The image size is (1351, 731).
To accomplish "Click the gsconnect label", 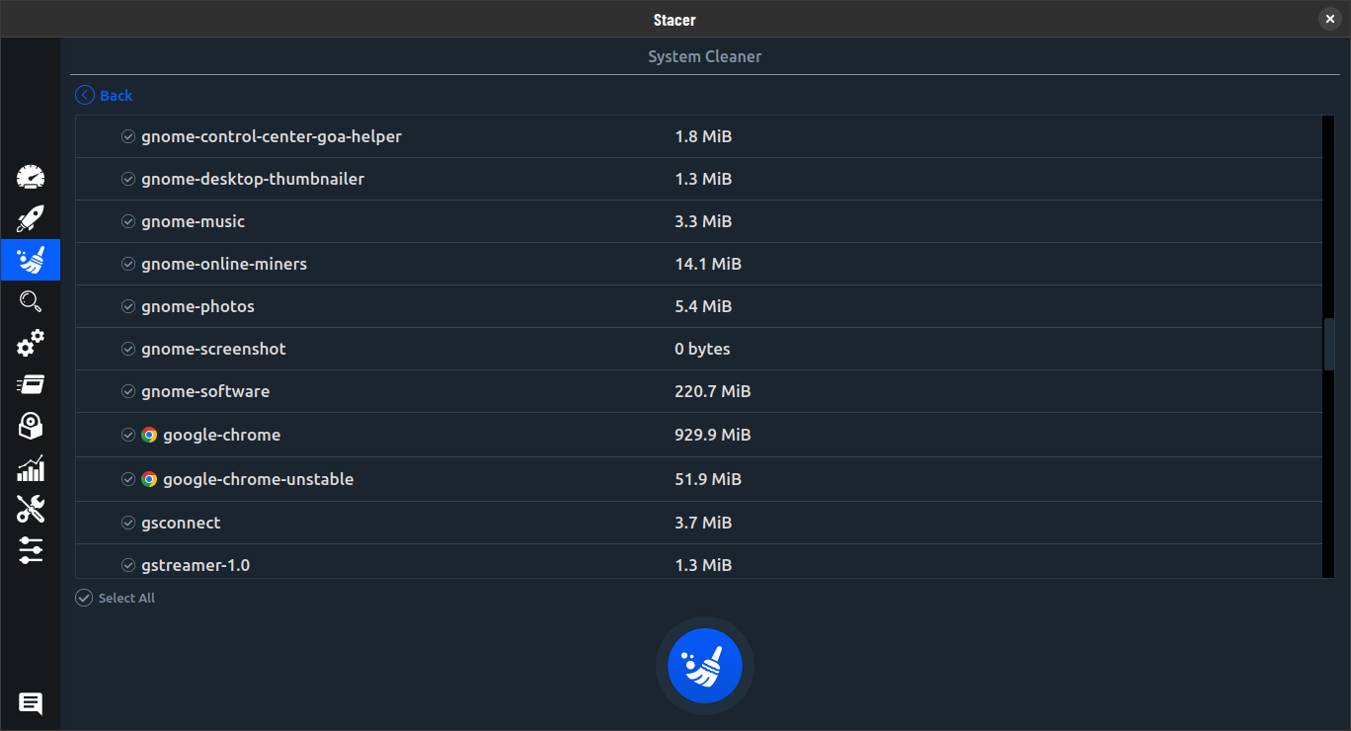I will point(181,523).
